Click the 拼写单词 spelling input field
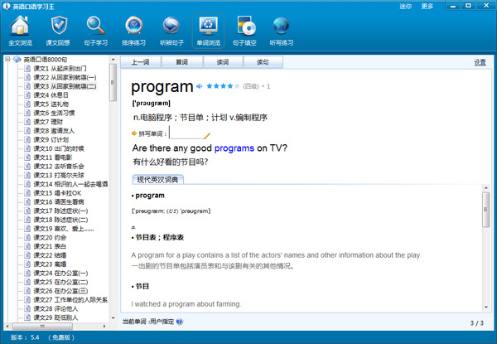497x344 pixels. point(186,133)
